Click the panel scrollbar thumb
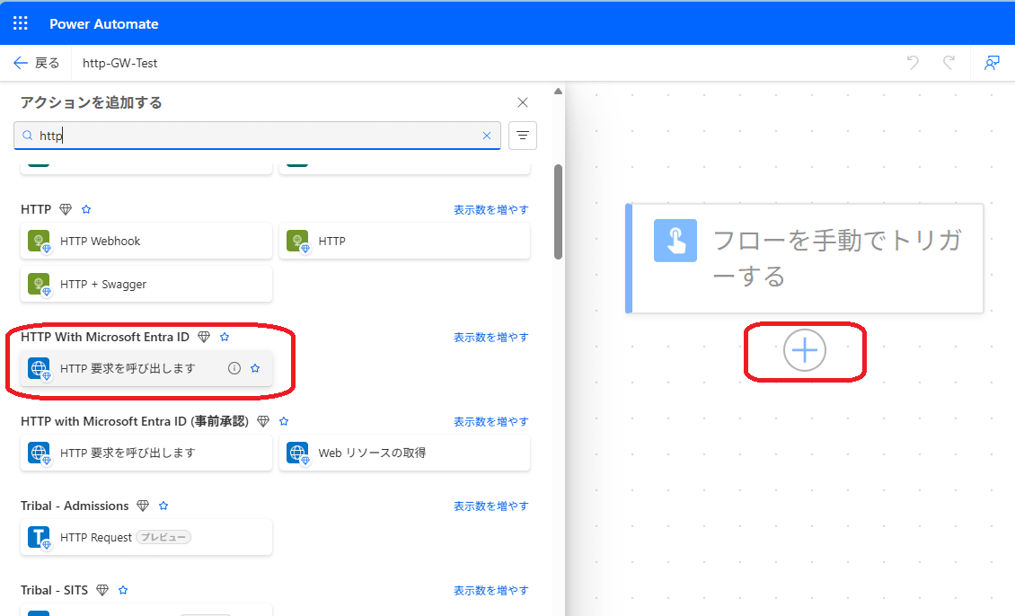 point(558,212)
